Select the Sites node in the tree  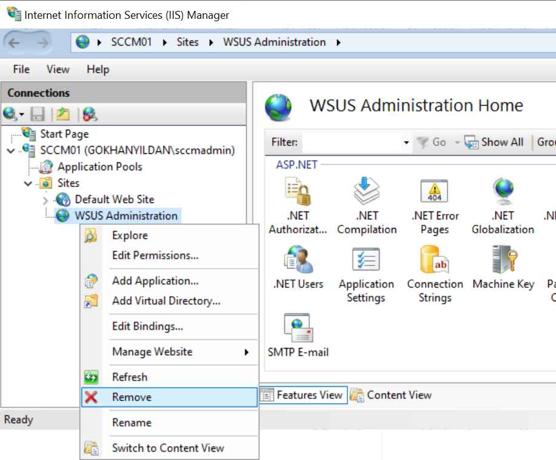(69, 183)
